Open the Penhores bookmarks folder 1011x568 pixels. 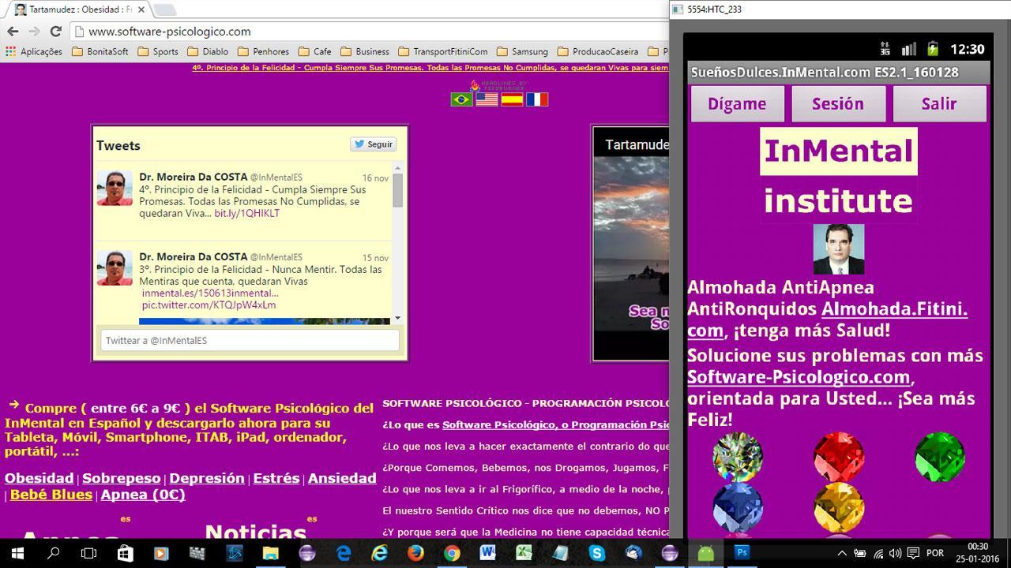(263, 51)
